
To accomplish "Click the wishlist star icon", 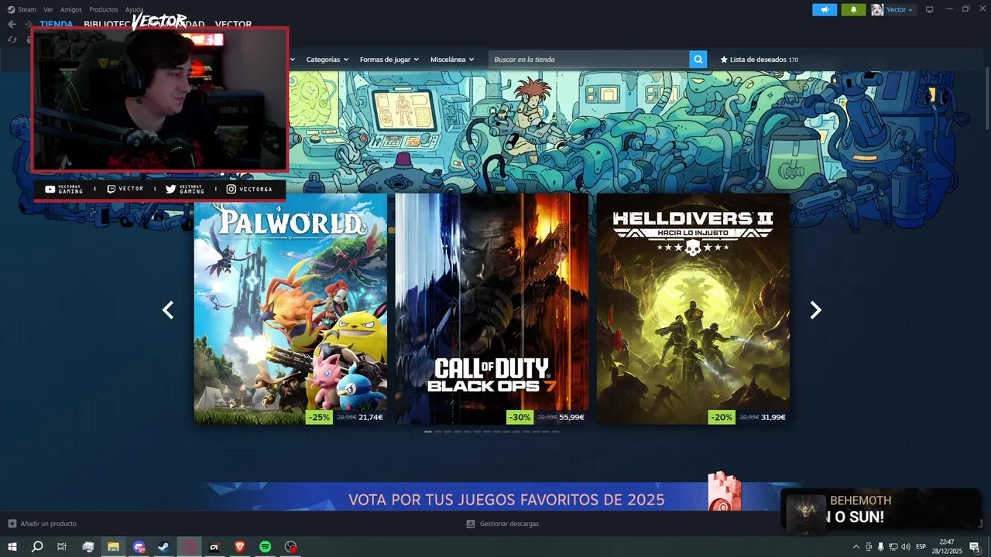I will point(724,60).
